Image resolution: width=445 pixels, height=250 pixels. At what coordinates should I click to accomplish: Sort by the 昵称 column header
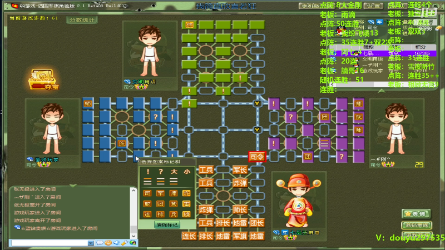pyautogui.click(x=368, y=47)
